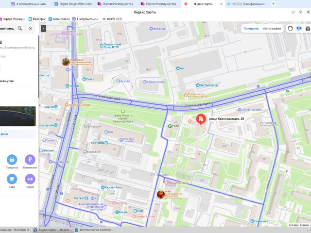Open Яндекс Карты taskbar item
311x233 pixels.
pyautogui.click(x=52, y=230)
